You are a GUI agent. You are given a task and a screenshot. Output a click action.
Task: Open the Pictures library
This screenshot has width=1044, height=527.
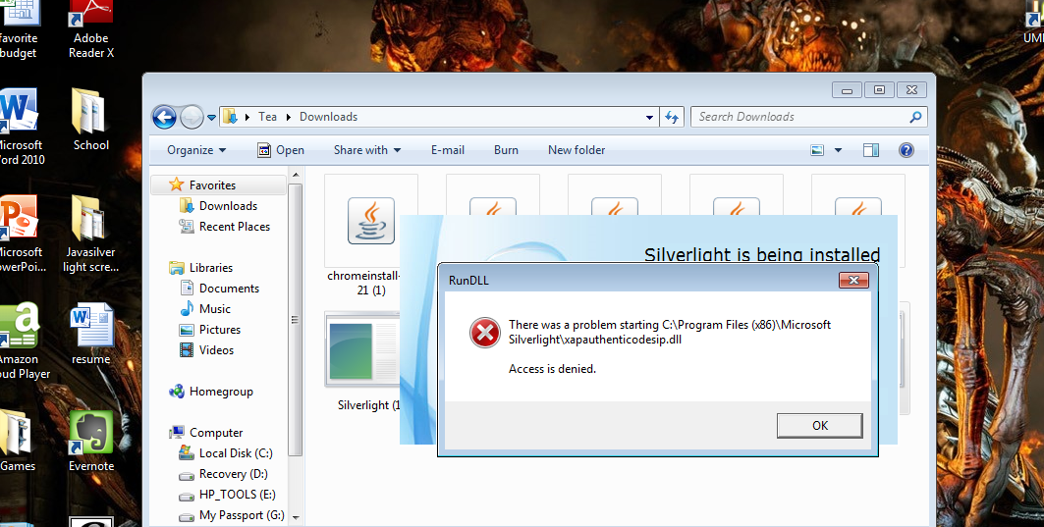pyautogui.click(x=220, y=330)
